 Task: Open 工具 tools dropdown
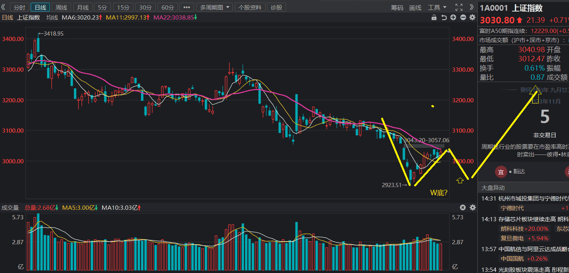437,7
